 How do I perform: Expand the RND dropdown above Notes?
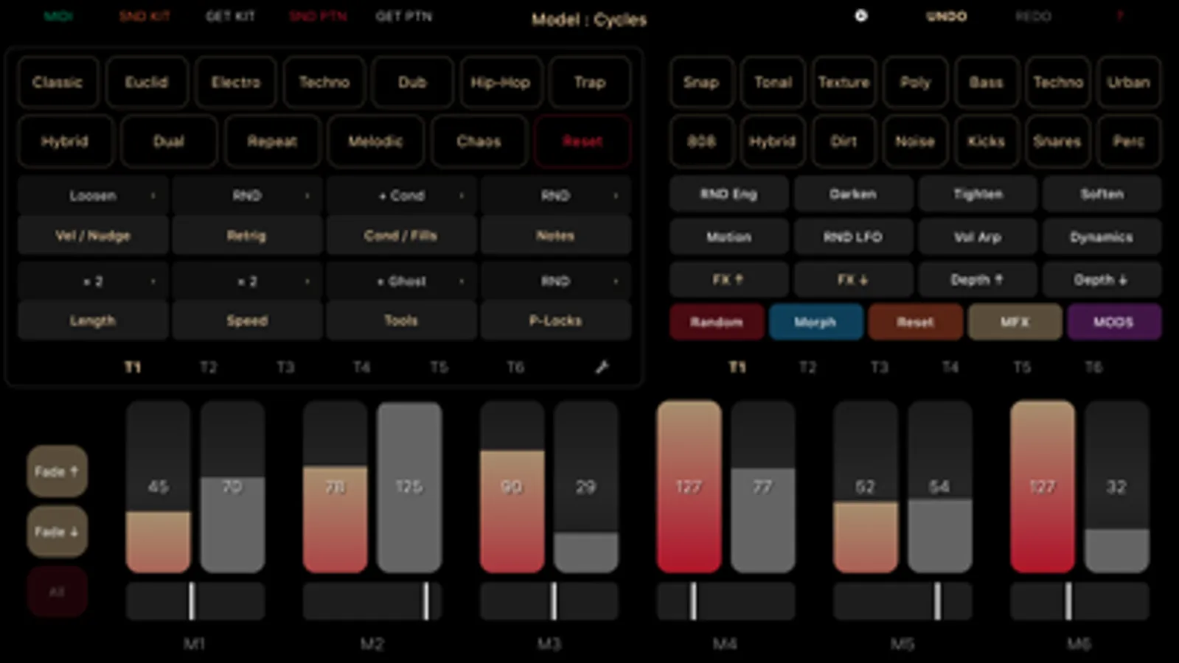click(x=616, y=195)
